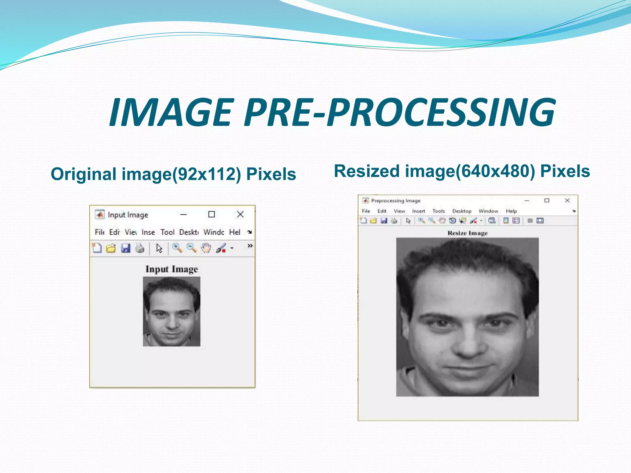
Task: Click Link Plot icon in Preprocessing Image window
Action: point(492,220)
